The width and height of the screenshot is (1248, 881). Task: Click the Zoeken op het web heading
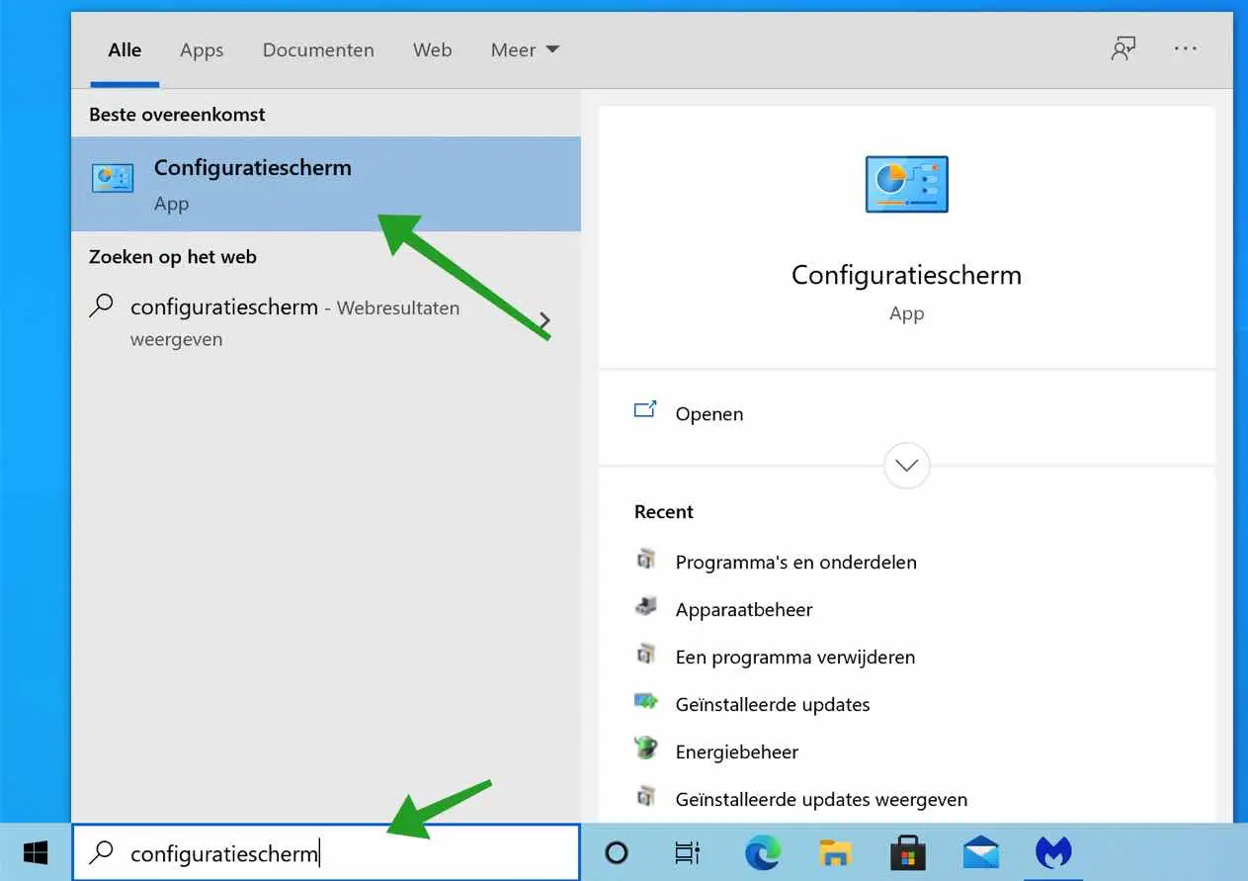(173, 257)
